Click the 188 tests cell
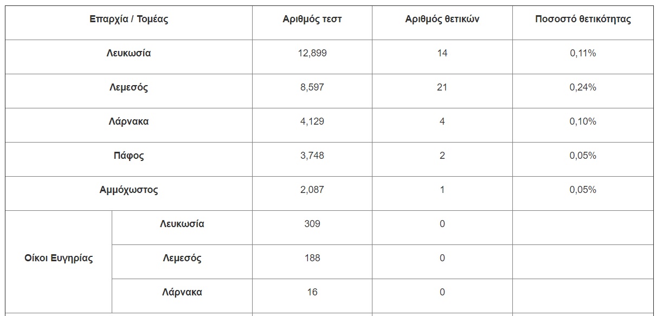This screenshot has width=656, height=316. tap(312, 258)
